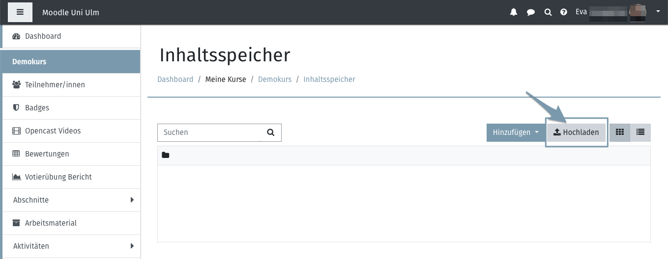Switch to list view display
Screen dimensions: 668x259
(640, 132)
